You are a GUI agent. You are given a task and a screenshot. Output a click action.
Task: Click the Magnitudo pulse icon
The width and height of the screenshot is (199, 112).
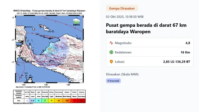point(111,43)
